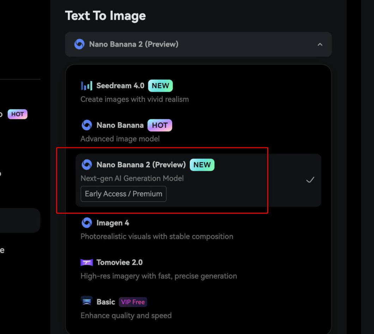Click the Basic model icon
Image resolution: width=374 pixels, height=334 pixels.
coord(86,301)
